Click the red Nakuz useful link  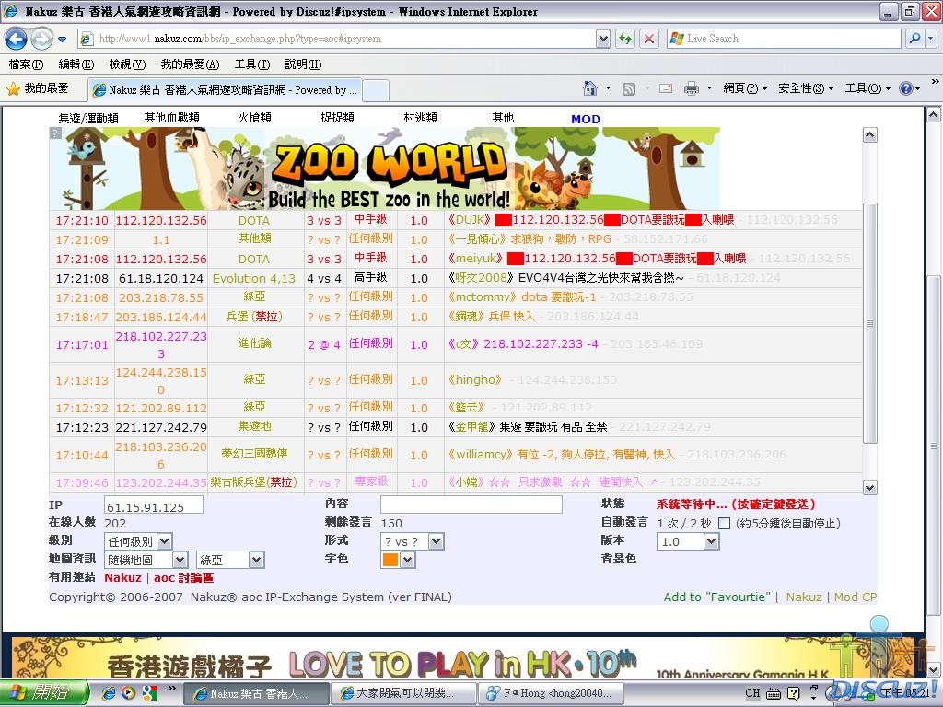point(122,578)
